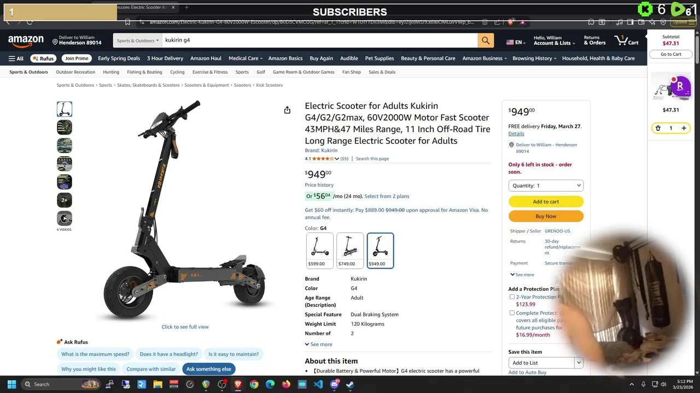The height and width of the screenshot is (393, 700).
Task: Open Medical Care nav menu
Action: [246, 58]
